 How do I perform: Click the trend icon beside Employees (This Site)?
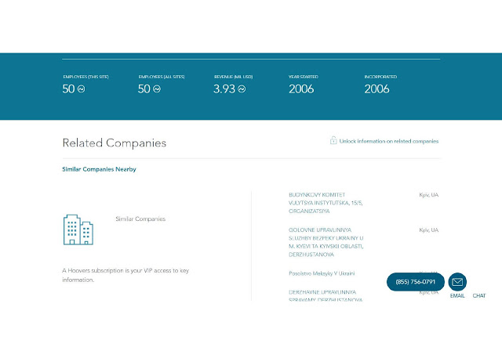[x=82, y=89]
